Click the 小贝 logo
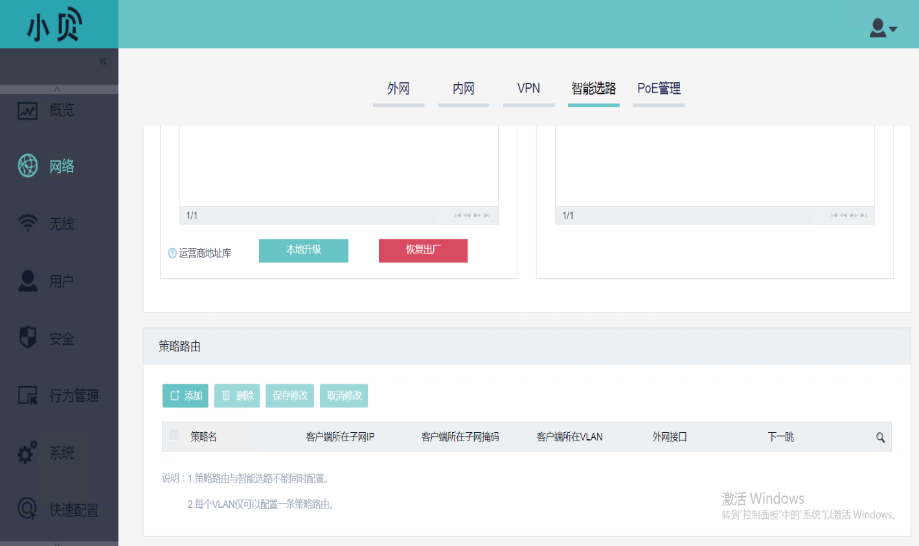Screen dimensions: 919x546 coord(54,25)
